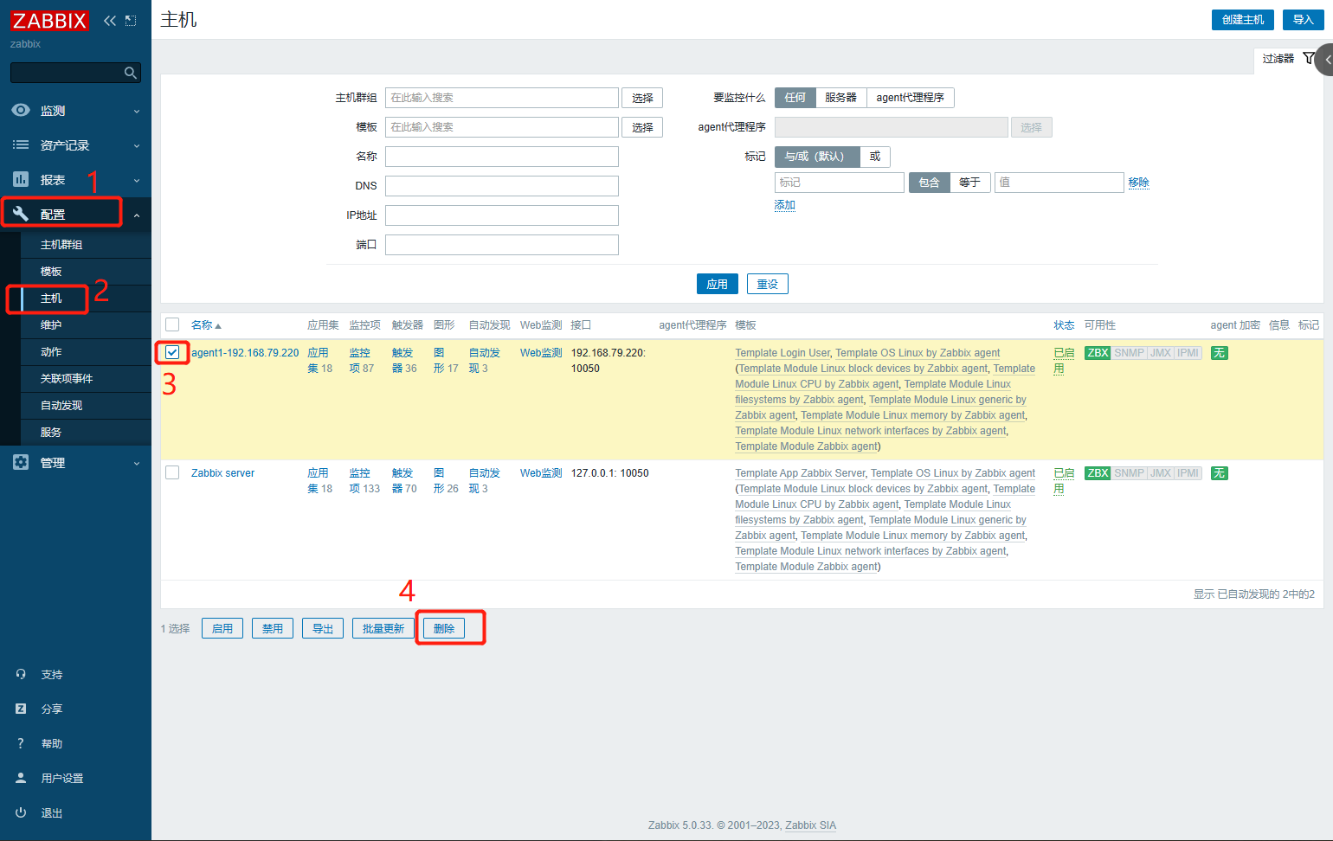The height and width of the screenshot is (841, 1333).
Task: Open the template select button
Action: click(642, 127)
